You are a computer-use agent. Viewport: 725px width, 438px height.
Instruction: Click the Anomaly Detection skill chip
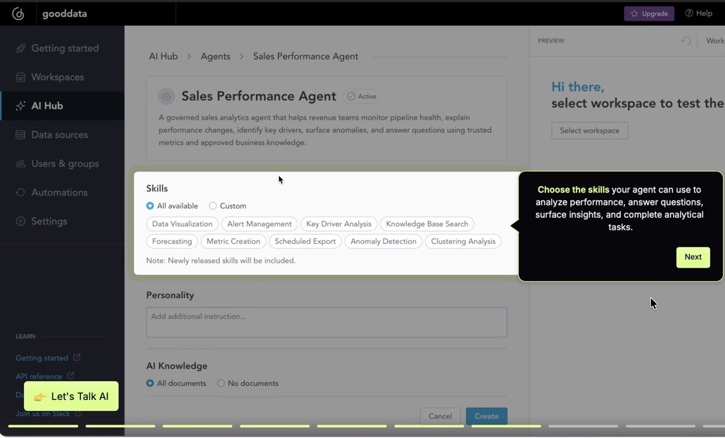[x=383, y=241]
